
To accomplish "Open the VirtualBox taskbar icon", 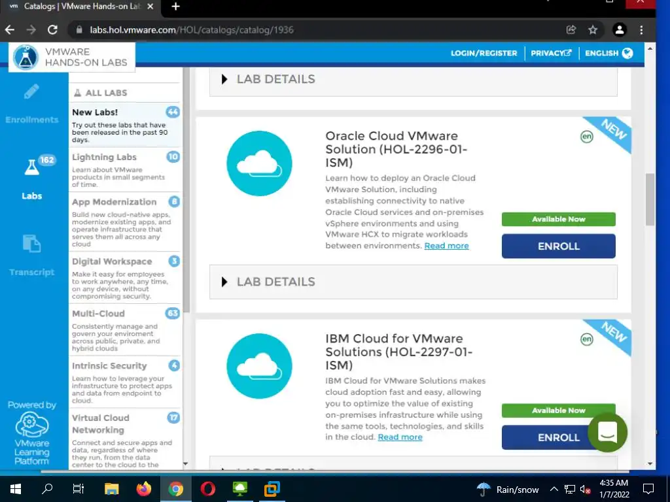I will coord(272,489).
